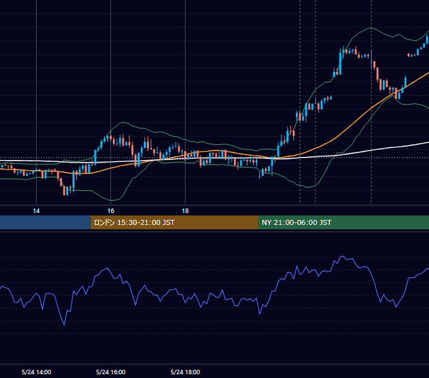Click the 16 hour axis label
This screenshot has height=378, width=429.
pos(111,211)
